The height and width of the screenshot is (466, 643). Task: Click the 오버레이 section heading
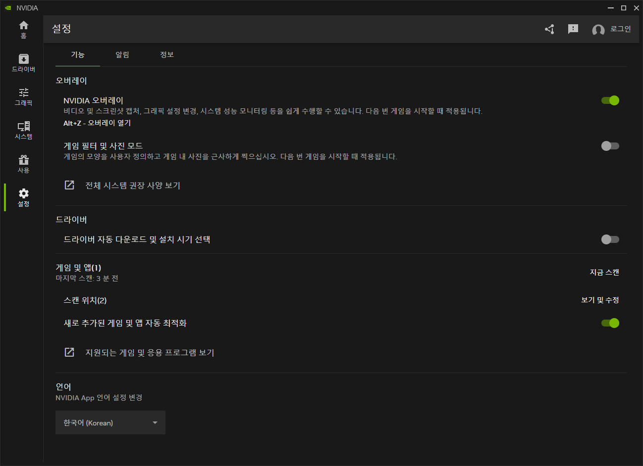[x=71, y=81]
